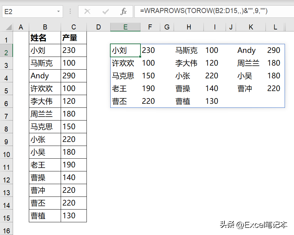The height and width of the screenshot is (235, 294).
Task: Click the Select All corner triangle
Action: point(9,27)
